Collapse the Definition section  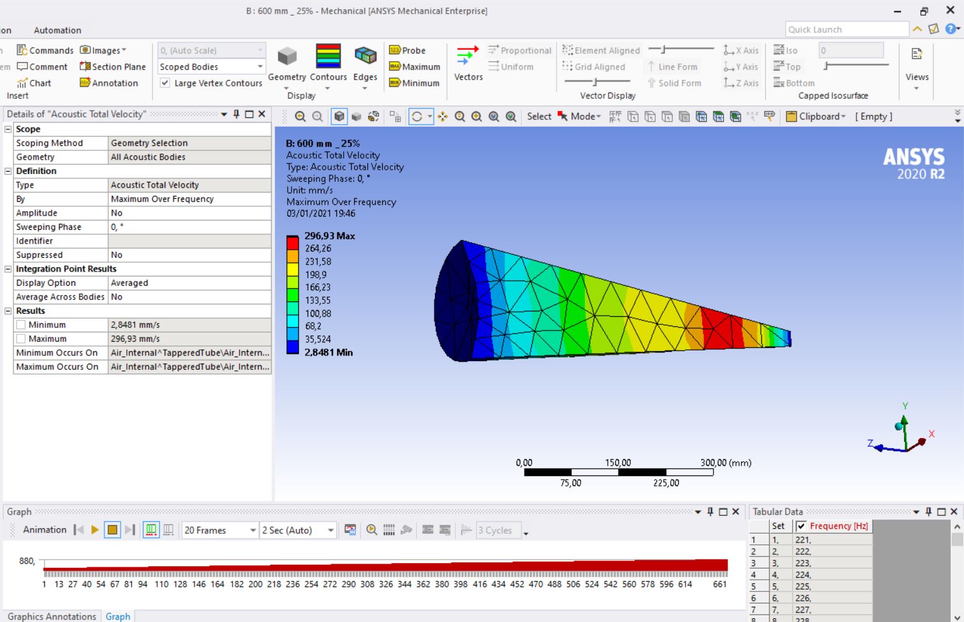coord(8,171)
